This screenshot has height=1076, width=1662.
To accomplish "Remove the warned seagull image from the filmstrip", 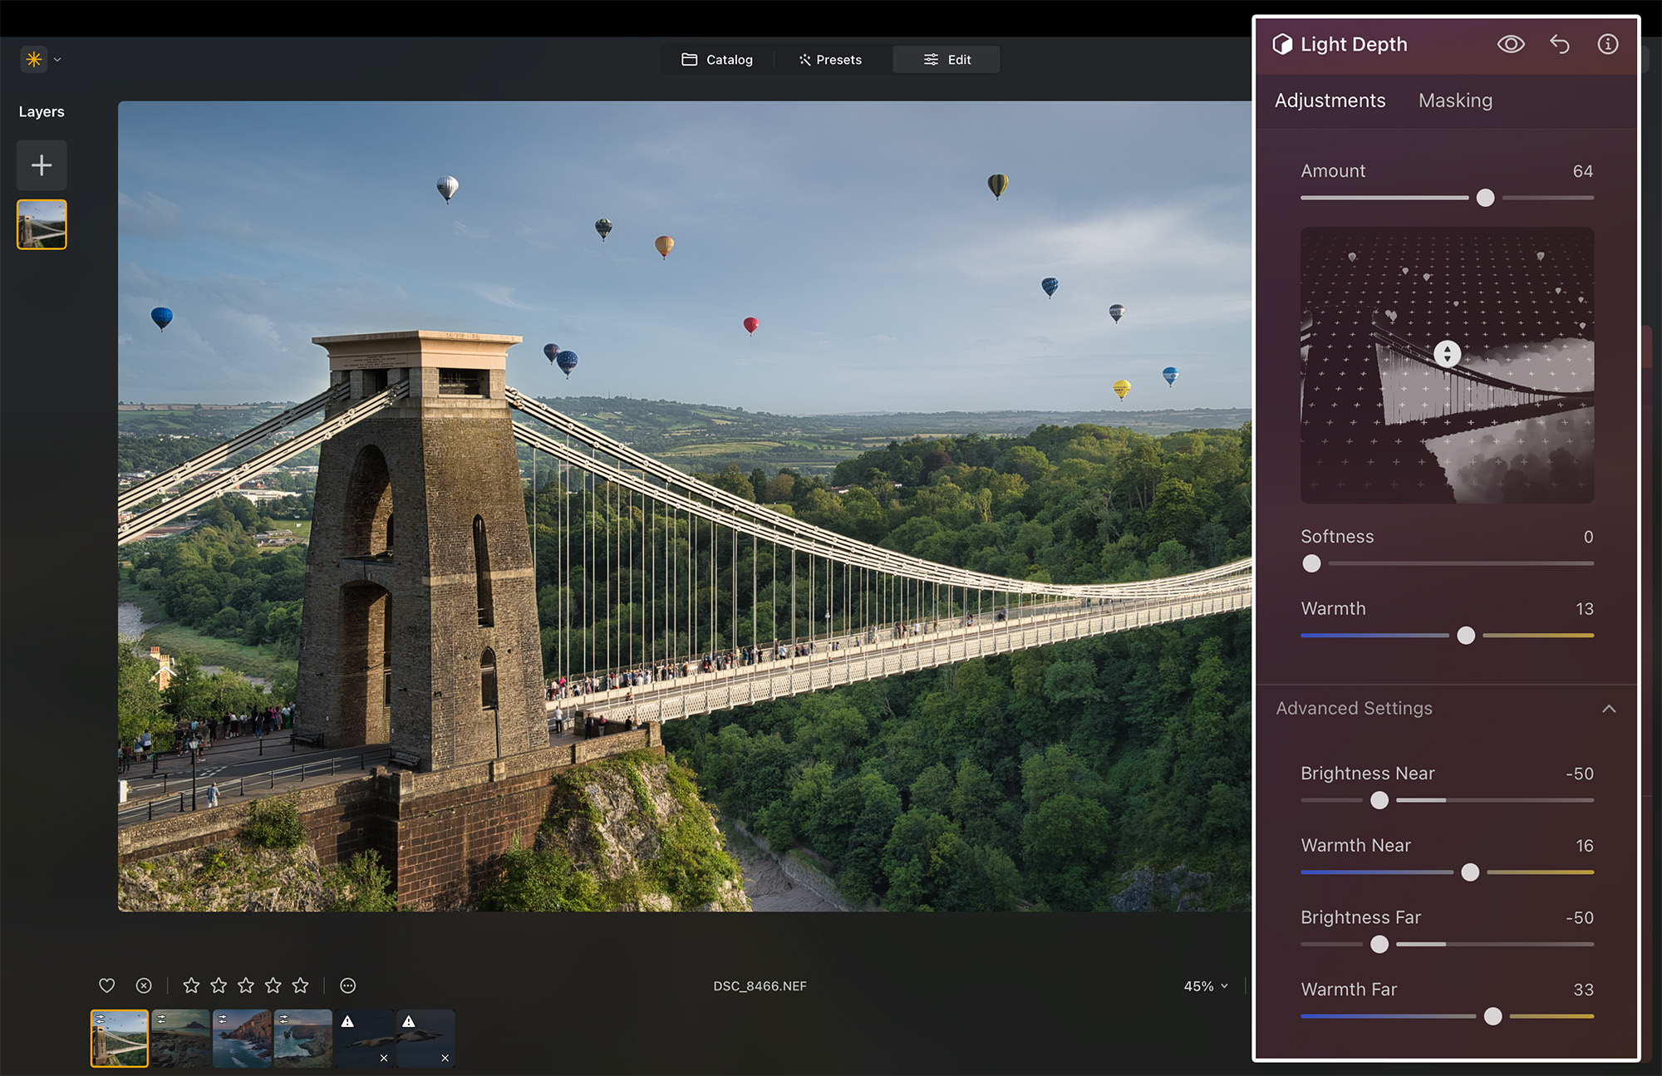I will (384, 1058).
